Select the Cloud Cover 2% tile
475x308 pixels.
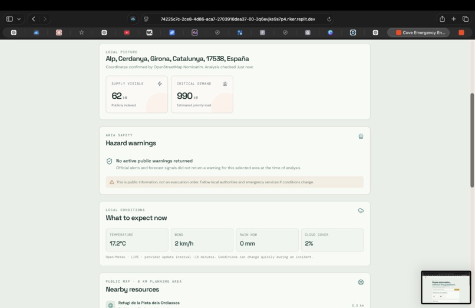[332, 240]
